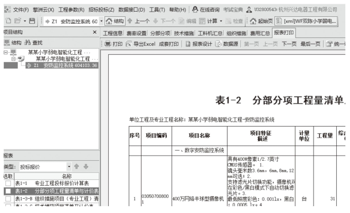Tick checkbox for 表1-3-B 组织措施项目
The width and height of the screenshot is (350, 213).
pyautogui.click(x=8, y=199)
